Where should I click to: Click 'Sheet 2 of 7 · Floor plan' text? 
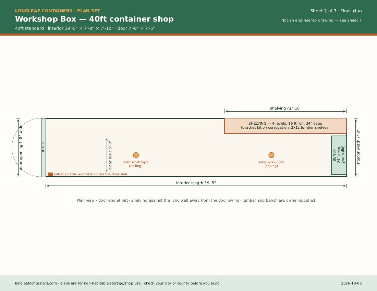pyautogui.click(x=336, y=11)
